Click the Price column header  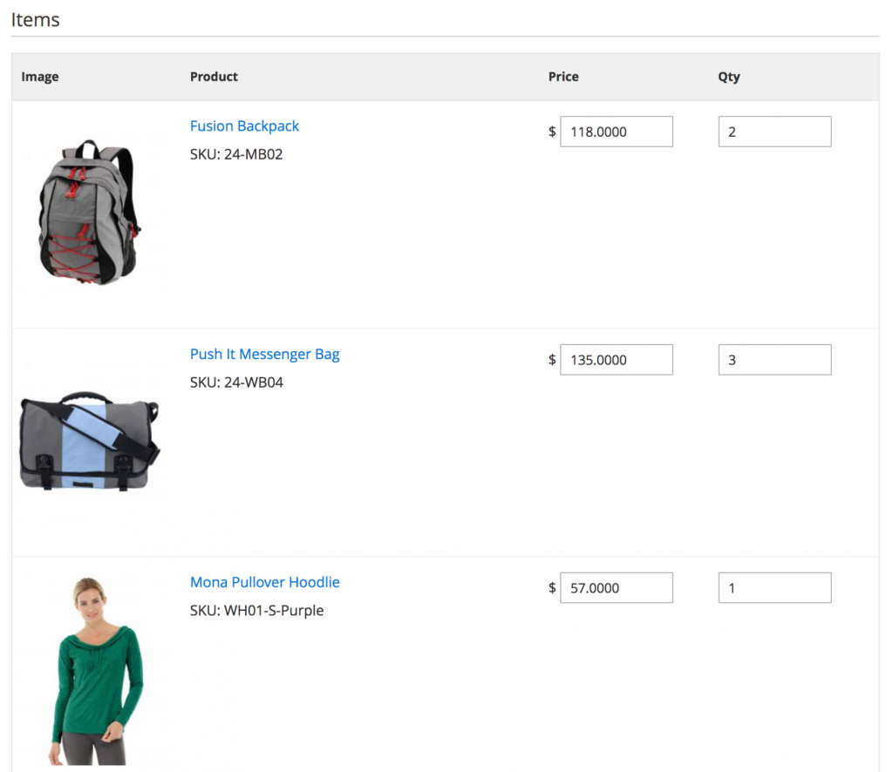point(563,77)
